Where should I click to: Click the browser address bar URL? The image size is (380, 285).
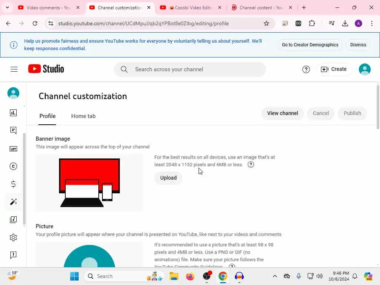pyautogui.click(x=143, y=23)
